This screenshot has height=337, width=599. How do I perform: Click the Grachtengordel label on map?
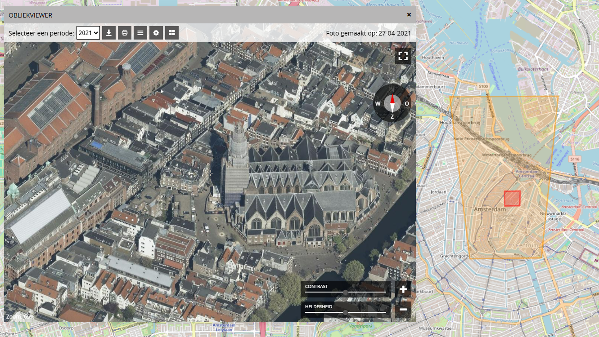click(x=456, y=256)
